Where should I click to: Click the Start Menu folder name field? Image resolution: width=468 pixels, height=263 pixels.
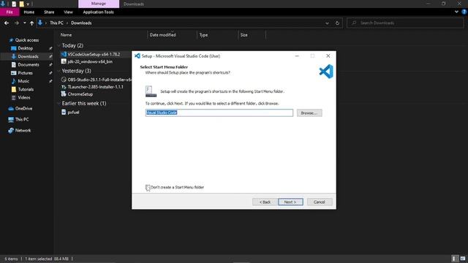pos(219,113)
